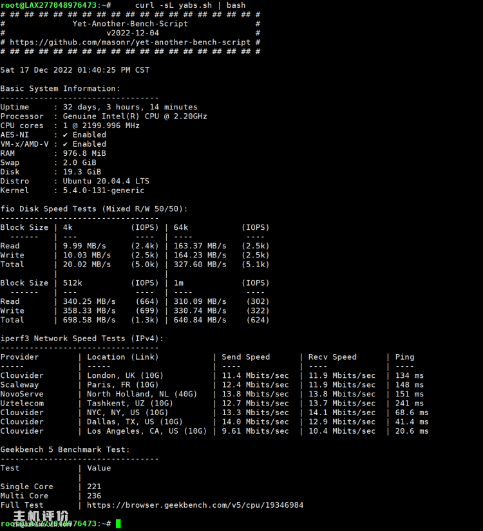Click the root@LAX277048976473 prompt at top
The image size is (483, 531).
click(x=55, y=5)
